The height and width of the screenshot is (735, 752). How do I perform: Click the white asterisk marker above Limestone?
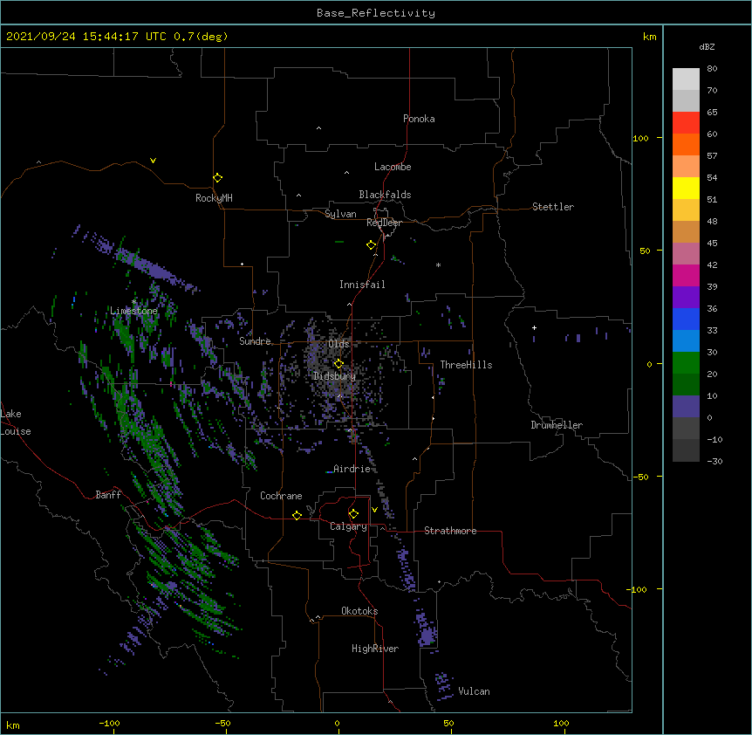coord(133,302)
